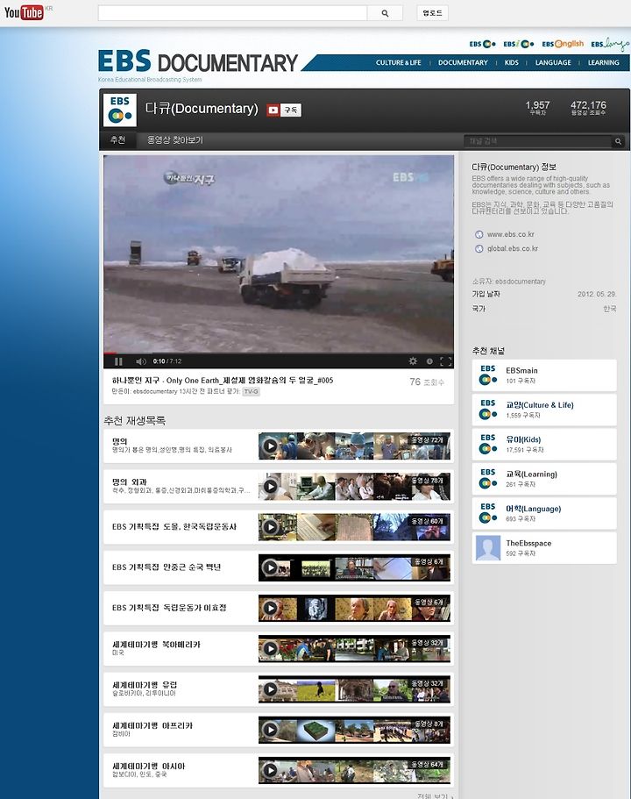Open the EBS channel logo in banner top
631x799 pixels.
(x=482, y=44)
